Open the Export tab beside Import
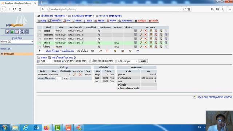The image size is (233, 131). point(99,21)
